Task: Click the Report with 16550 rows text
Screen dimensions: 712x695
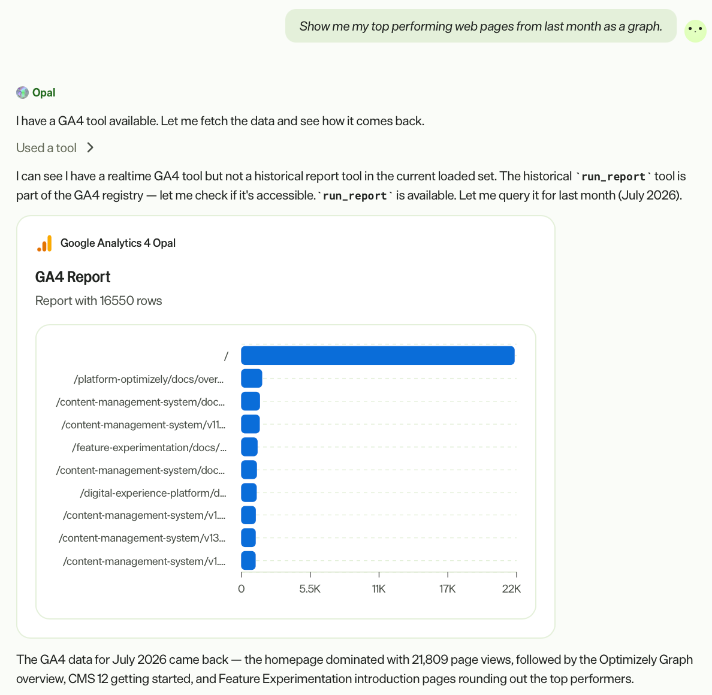Action: (x=98, y=301)
